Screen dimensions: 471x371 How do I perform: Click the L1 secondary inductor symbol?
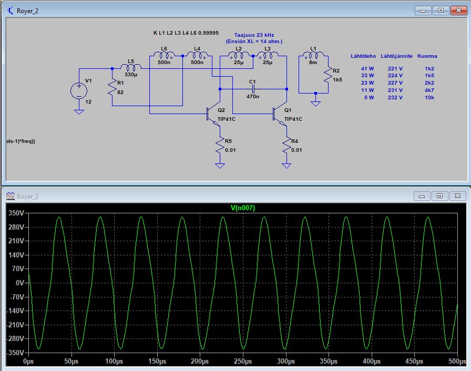313,55
